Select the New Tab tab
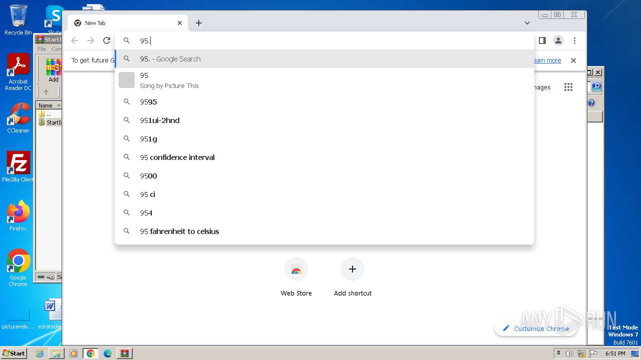The image size is (641, 360). pos(128,23)
